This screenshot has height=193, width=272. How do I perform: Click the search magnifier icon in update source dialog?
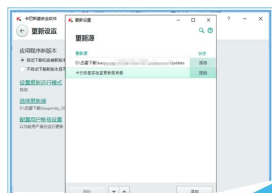tap(201, 30)
